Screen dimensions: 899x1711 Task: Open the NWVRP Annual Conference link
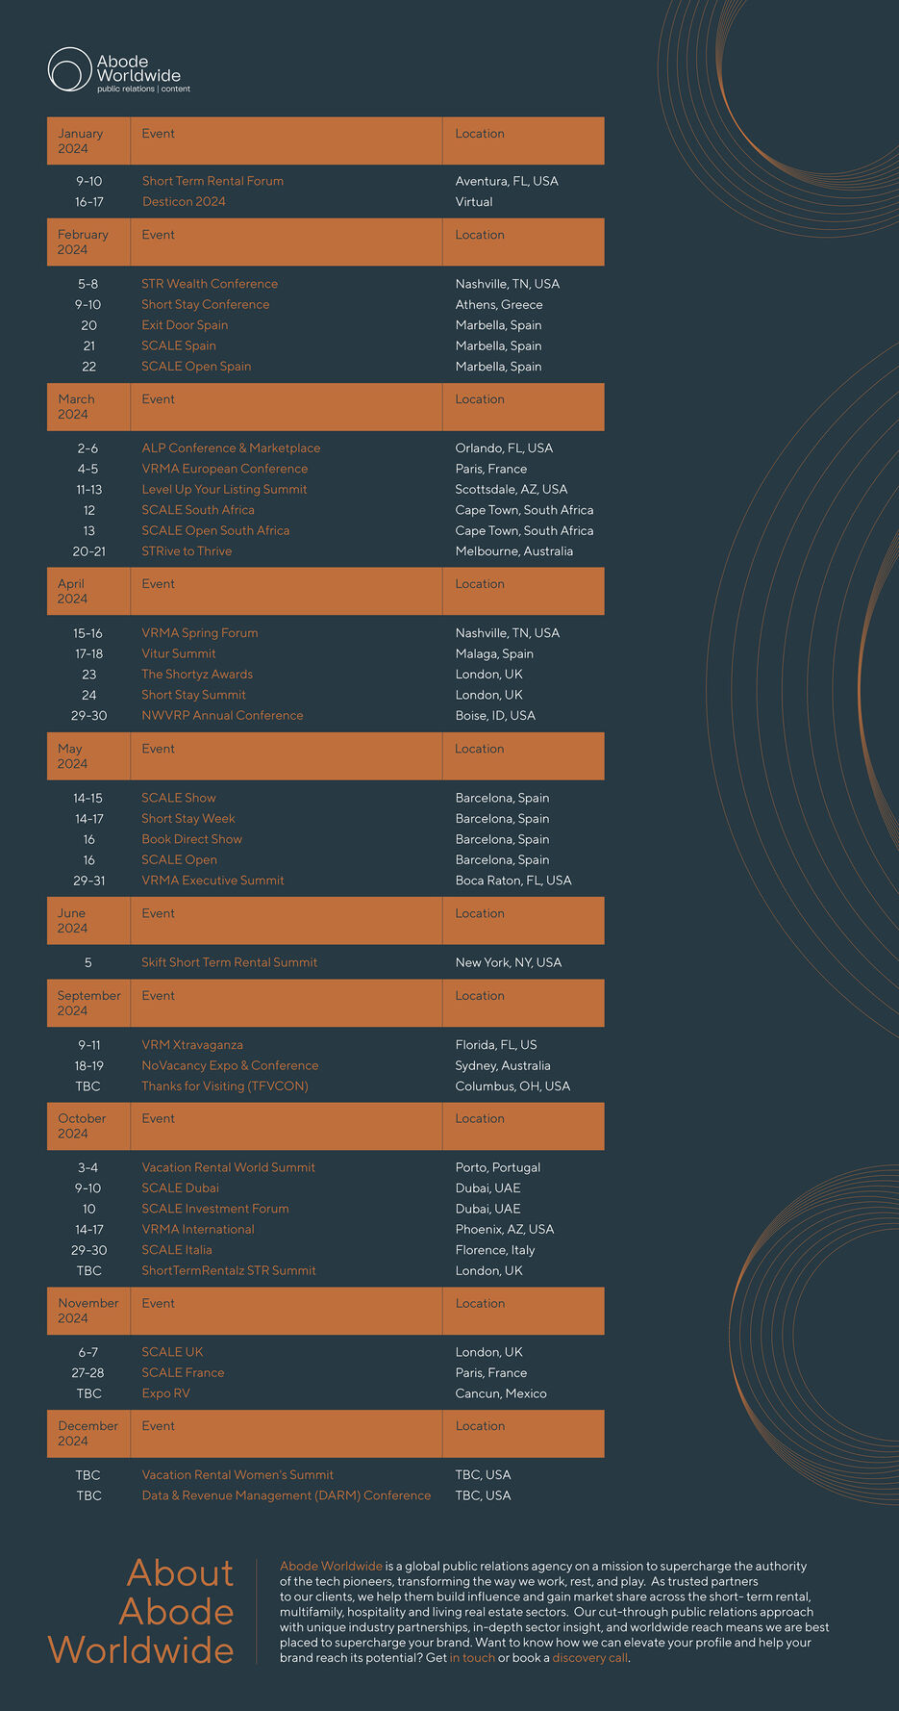pos(222,716)
